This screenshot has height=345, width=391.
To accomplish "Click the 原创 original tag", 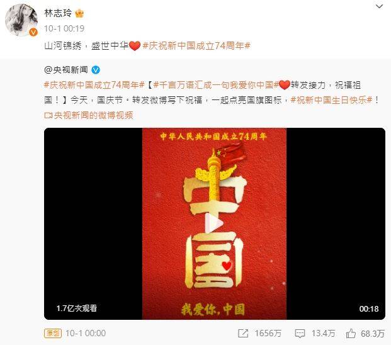I will coord(53,333).
